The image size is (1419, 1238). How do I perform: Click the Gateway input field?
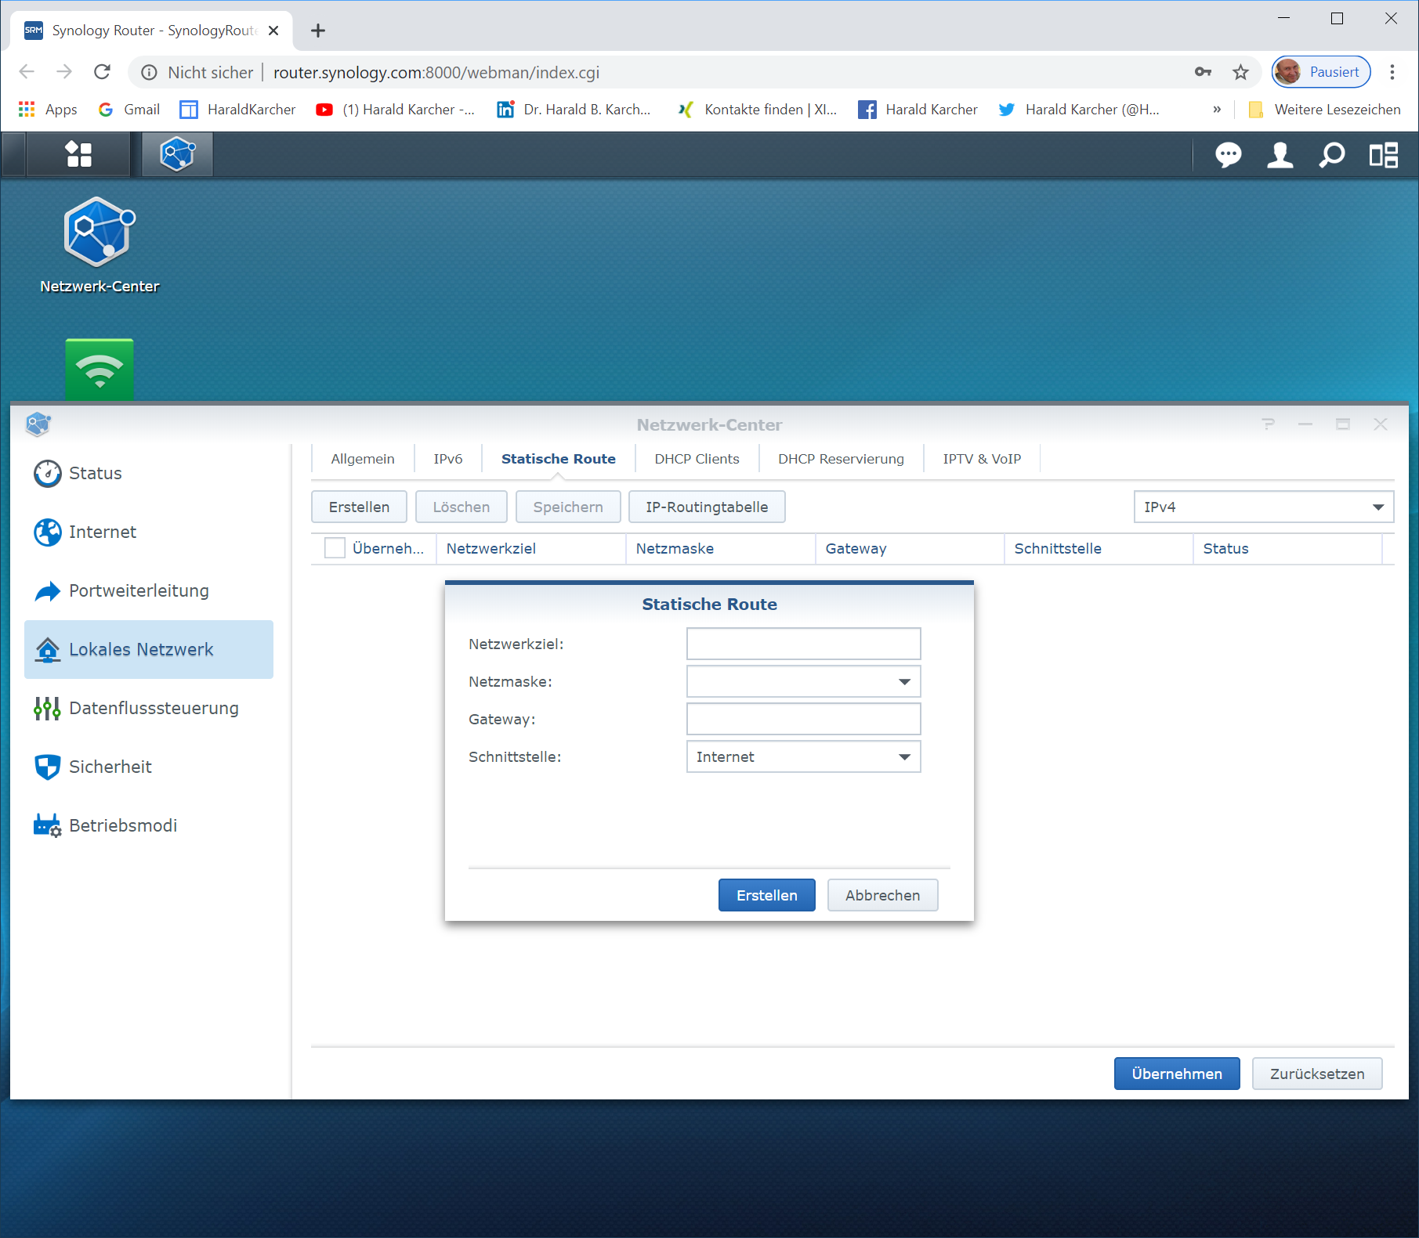(803, 720)
